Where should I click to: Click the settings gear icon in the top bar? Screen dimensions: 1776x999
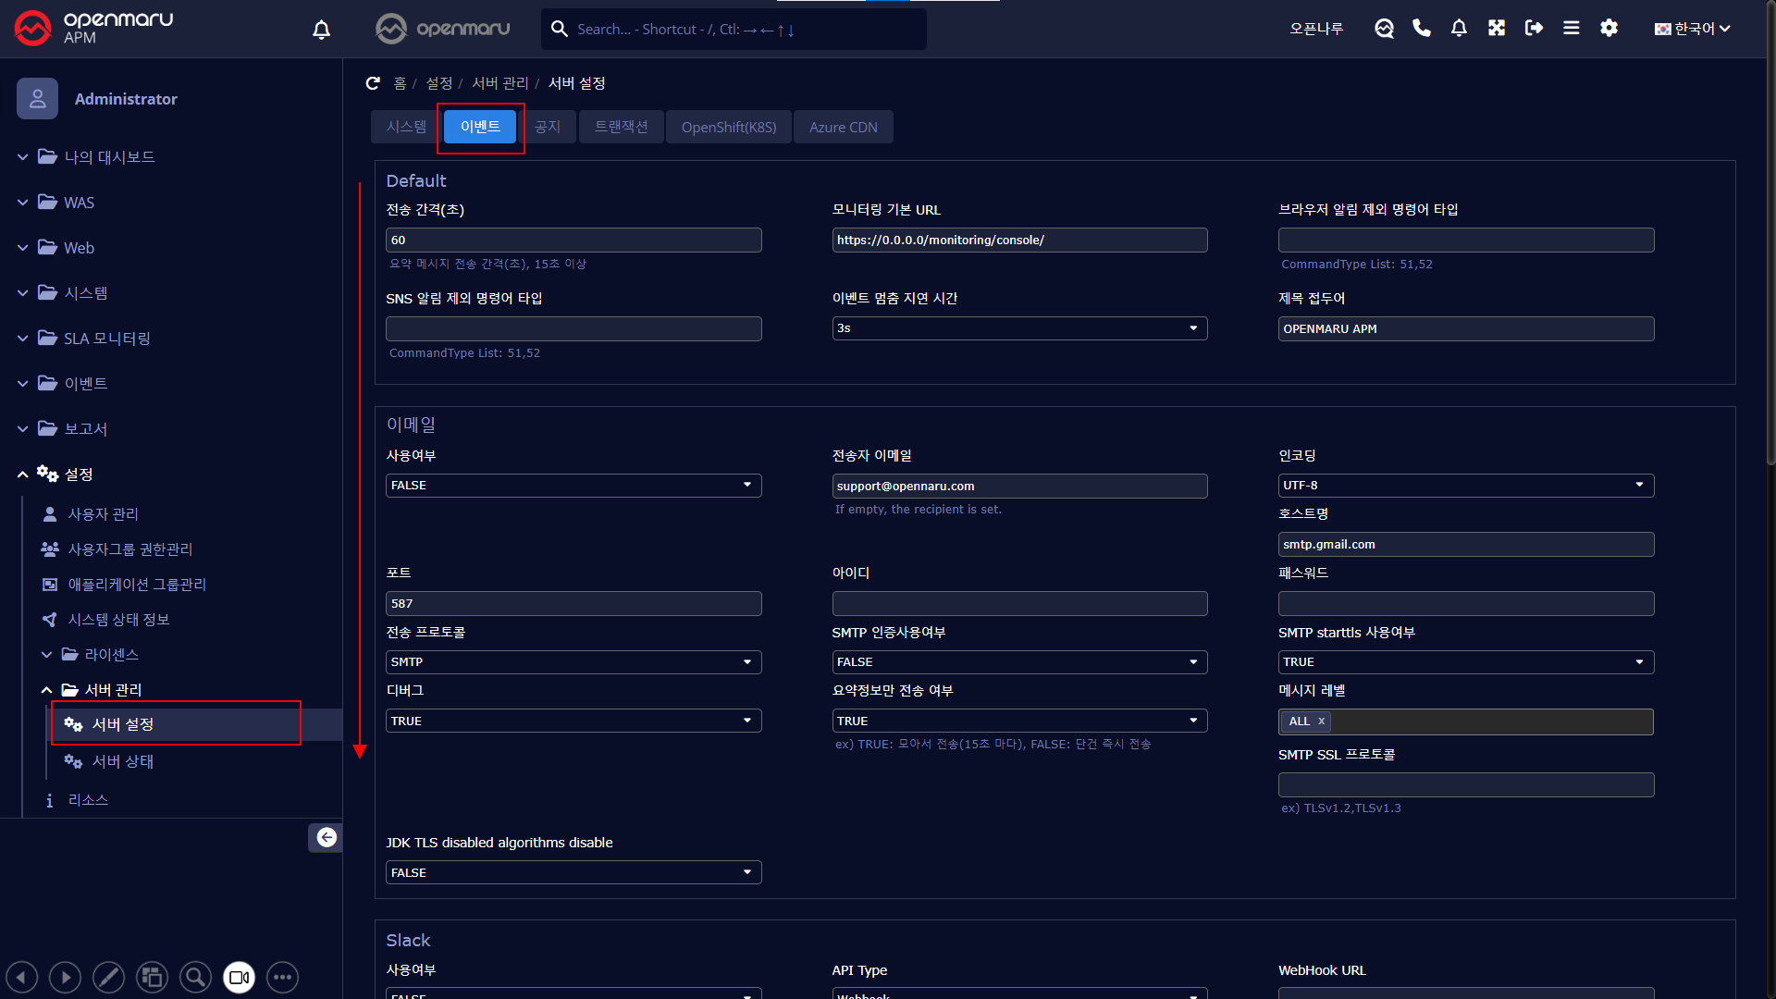1609,29
